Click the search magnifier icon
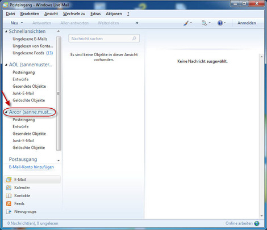 point(134,39)
